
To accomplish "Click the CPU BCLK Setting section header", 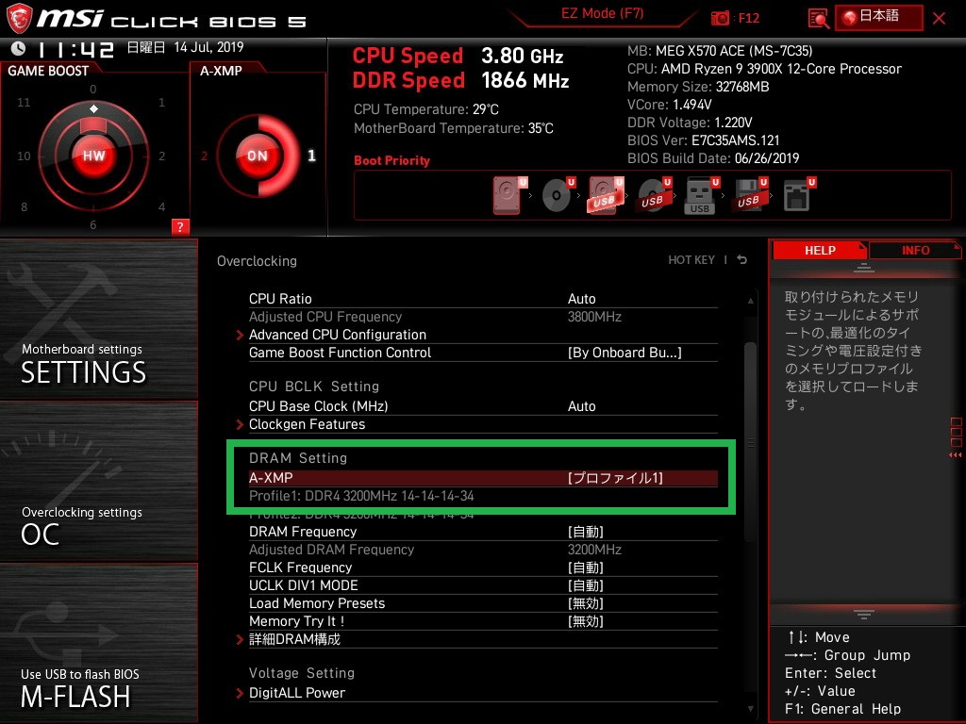I will (314, 387).
